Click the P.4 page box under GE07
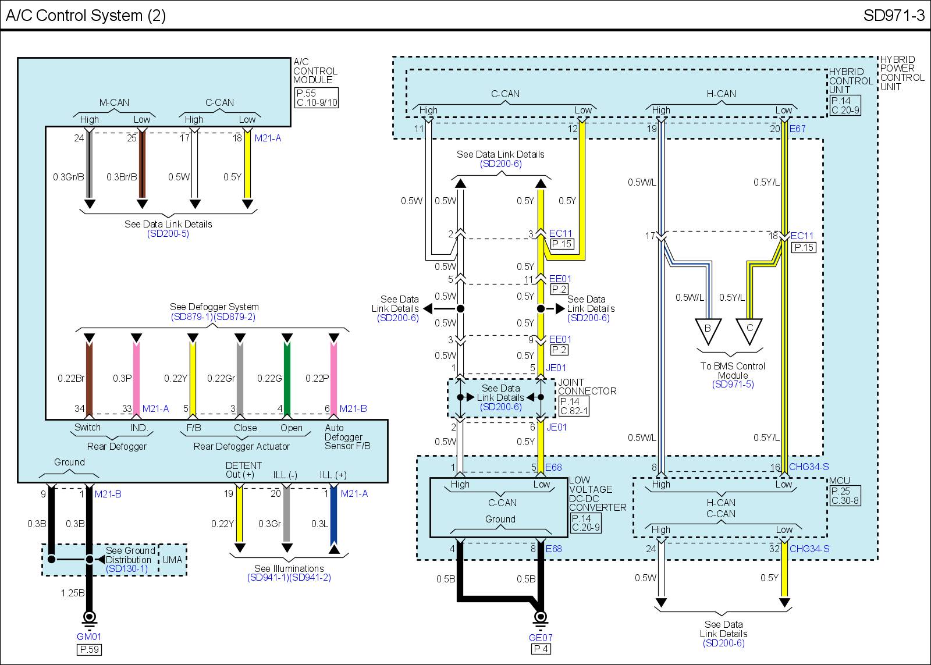The image size is (931, 665). click(541, 649)
